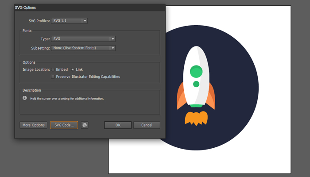This screenshot has width=310, height=177.
Task: Open the Fonts Type dropdown
Action: [83, 39]
